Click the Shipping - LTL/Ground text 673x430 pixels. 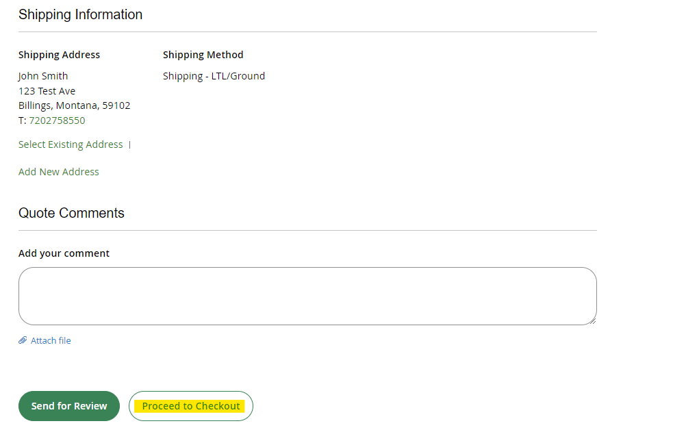tap(214, 76)
